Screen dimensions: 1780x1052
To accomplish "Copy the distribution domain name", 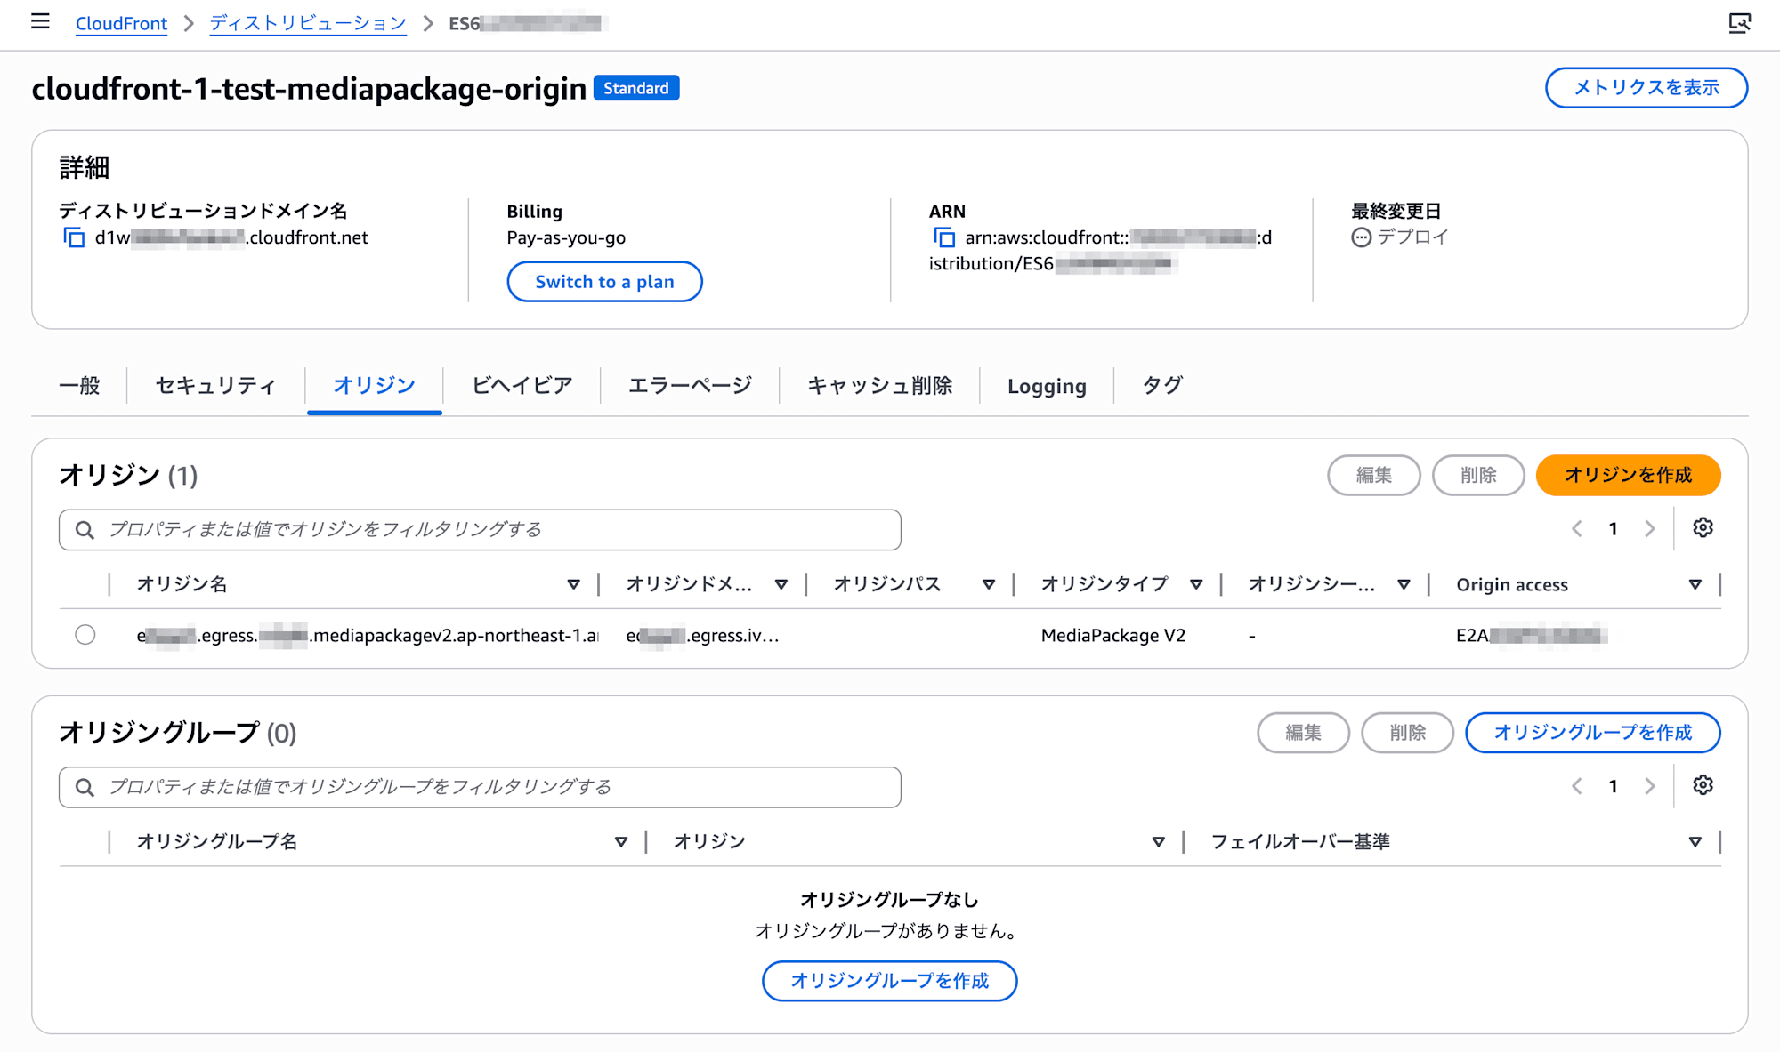I will pos(74,237).
